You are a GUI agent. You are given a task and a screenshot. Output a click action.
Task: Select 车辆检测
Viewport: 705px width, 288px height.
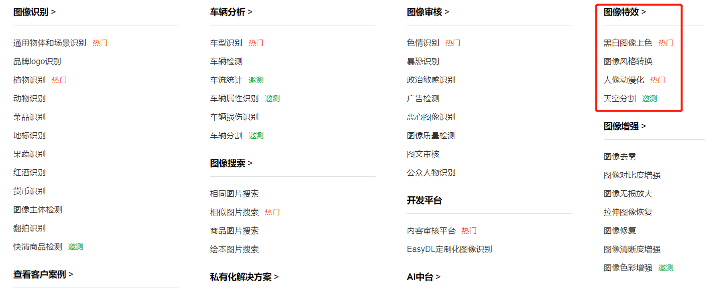(226, 62)
